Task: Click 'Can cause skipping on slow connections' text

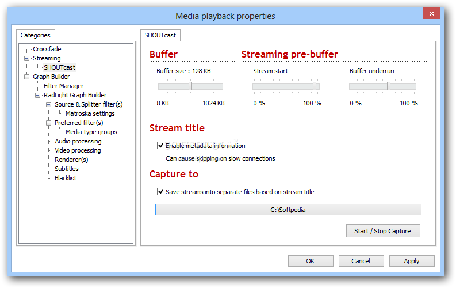Action: (x=220, y=158)
